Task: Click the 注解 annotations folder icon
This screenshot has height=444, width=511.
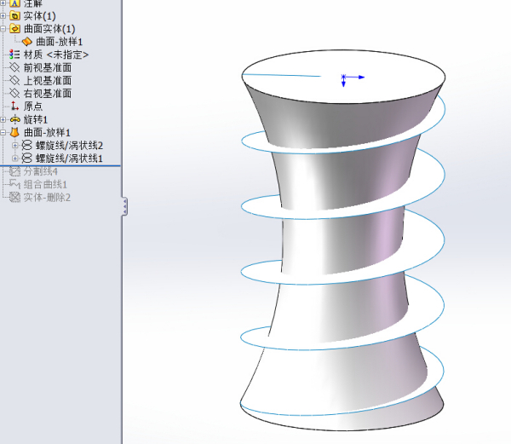Action: (14, 3)
